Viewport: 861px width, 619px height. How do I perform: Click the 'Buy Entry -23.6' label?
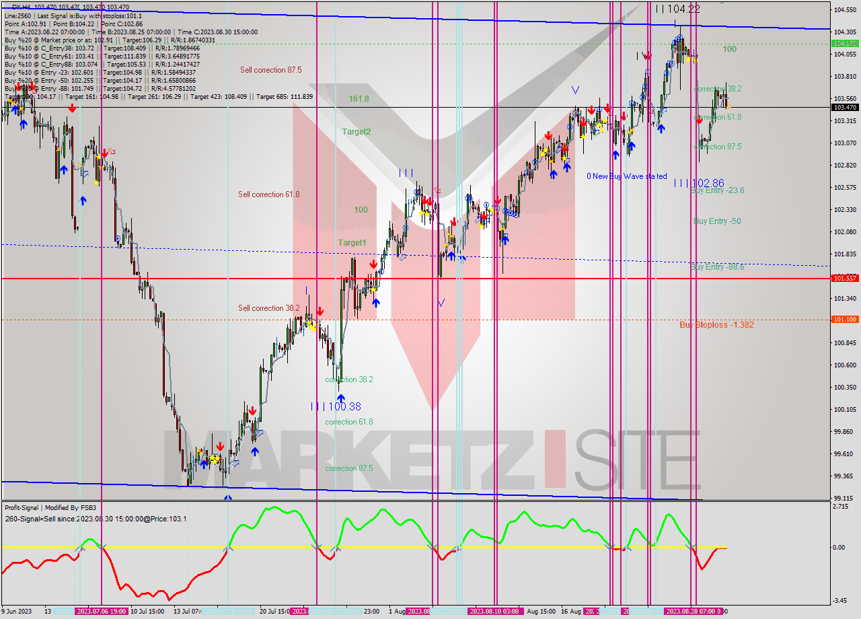pos(717,190)
